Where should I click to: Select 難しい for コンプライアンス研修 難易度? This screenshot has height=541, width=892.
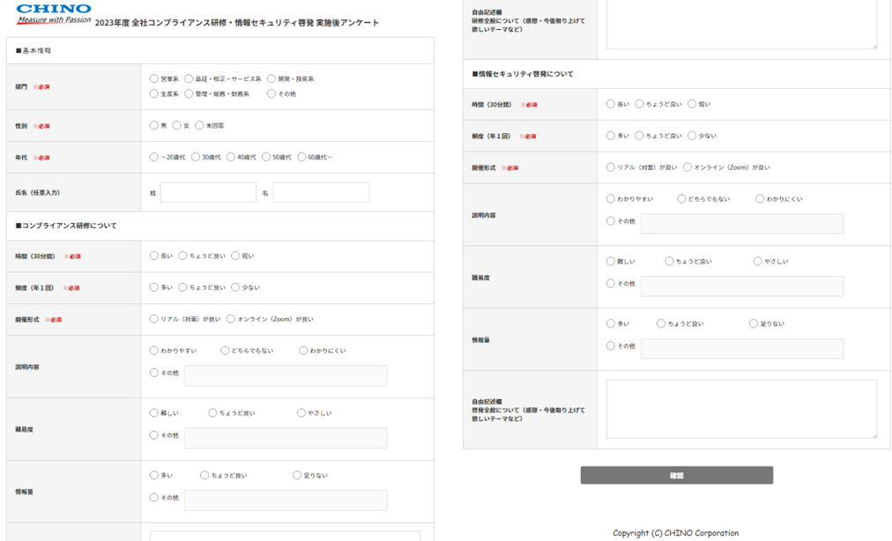[154, 412]
